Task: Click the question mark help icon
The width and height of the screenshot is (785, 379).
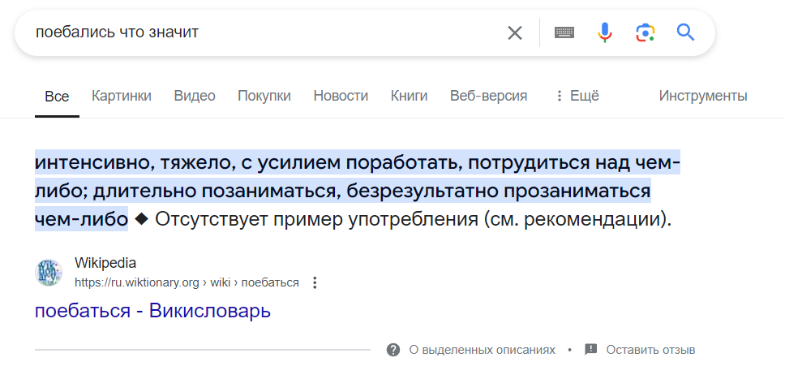Action: [x=393, y=350]
